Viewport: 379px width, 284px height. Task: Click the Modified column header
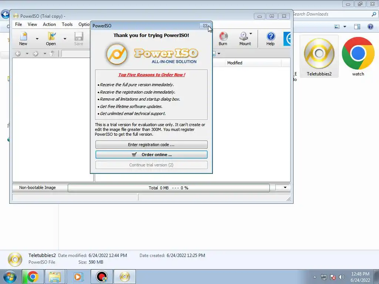[x=253, y=63]
